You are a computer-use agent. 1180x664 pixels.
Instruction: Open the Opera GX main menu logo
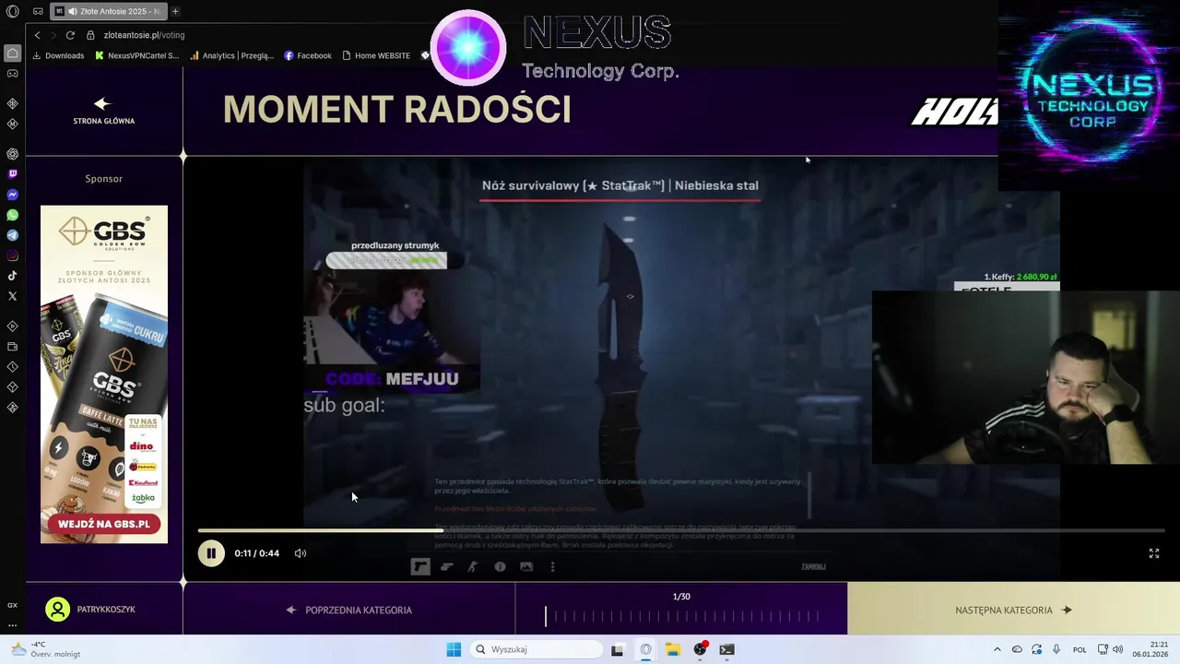pos(12,11)
